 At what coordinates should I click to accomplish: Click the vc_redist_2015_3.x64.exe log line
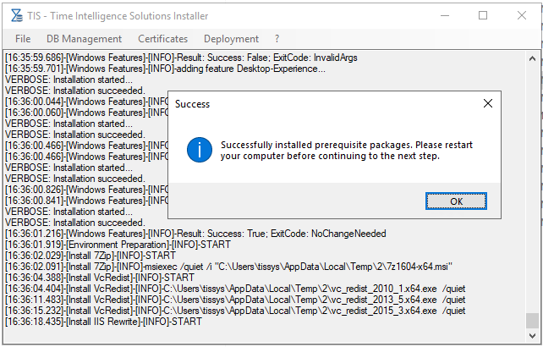pos(235,311)
